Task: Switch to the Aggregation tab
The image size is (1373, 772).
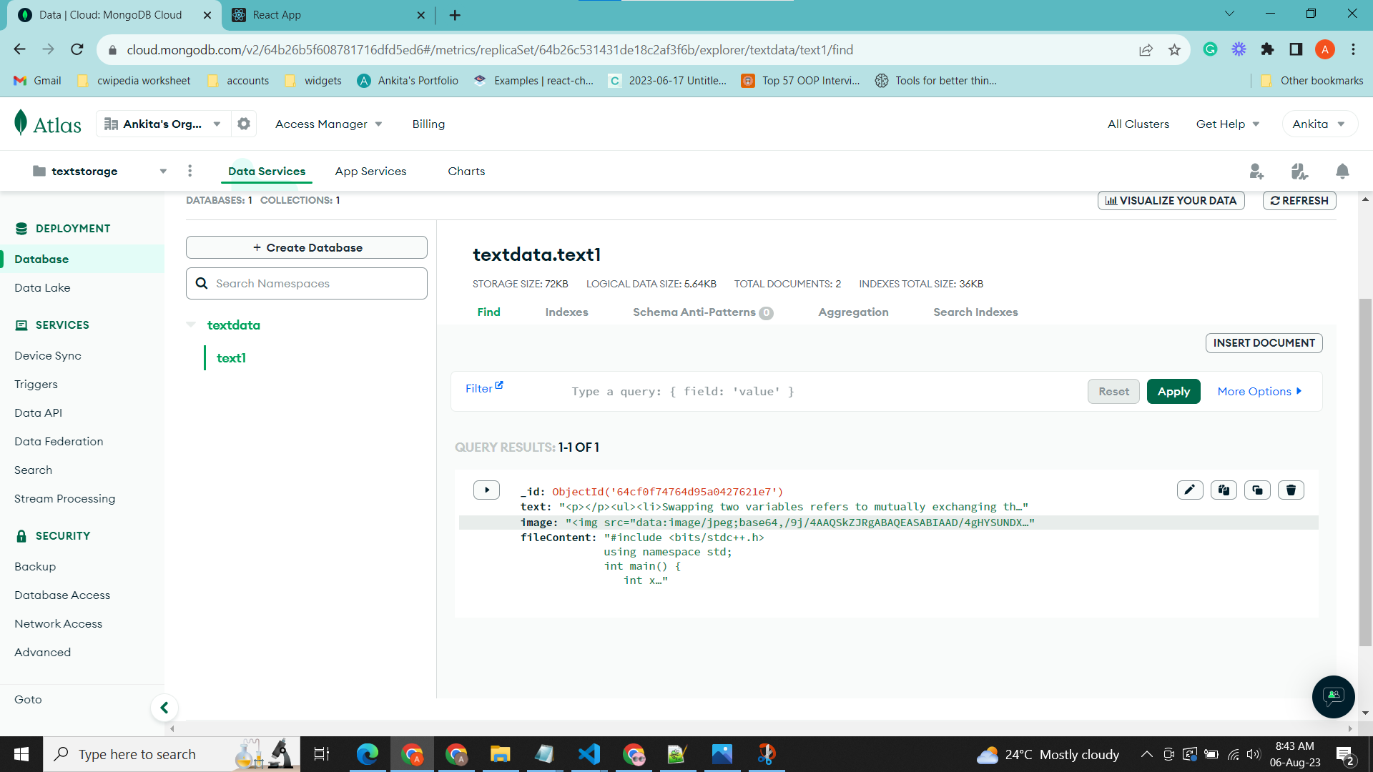Action: (x=853, y=312)
